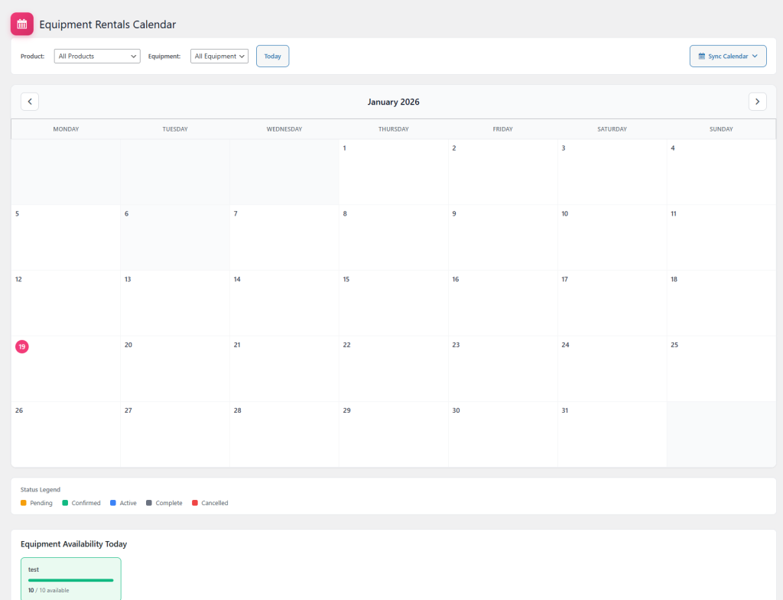Click the orange Pending legend swatch
Image resolution: width=783 pixels, height=600 pixels.
point(24,503)
